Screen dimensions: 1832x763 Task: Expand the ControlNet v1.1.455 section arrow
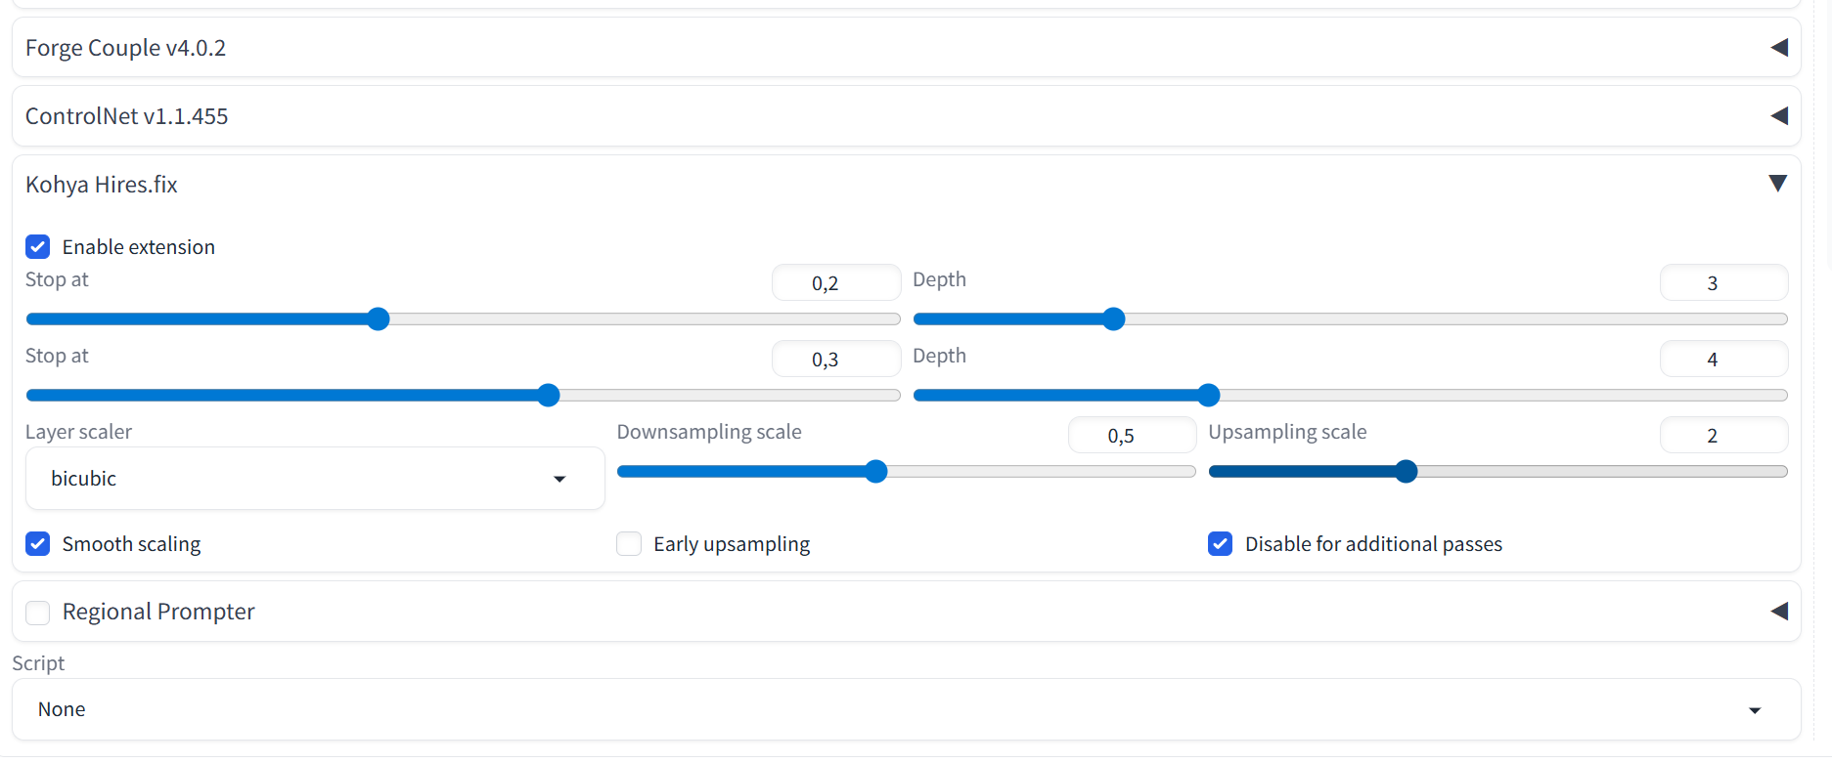(1779, 116)
